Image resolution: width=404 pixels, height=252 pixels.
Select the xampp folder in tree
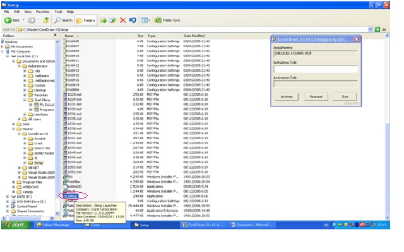point(27,192)
